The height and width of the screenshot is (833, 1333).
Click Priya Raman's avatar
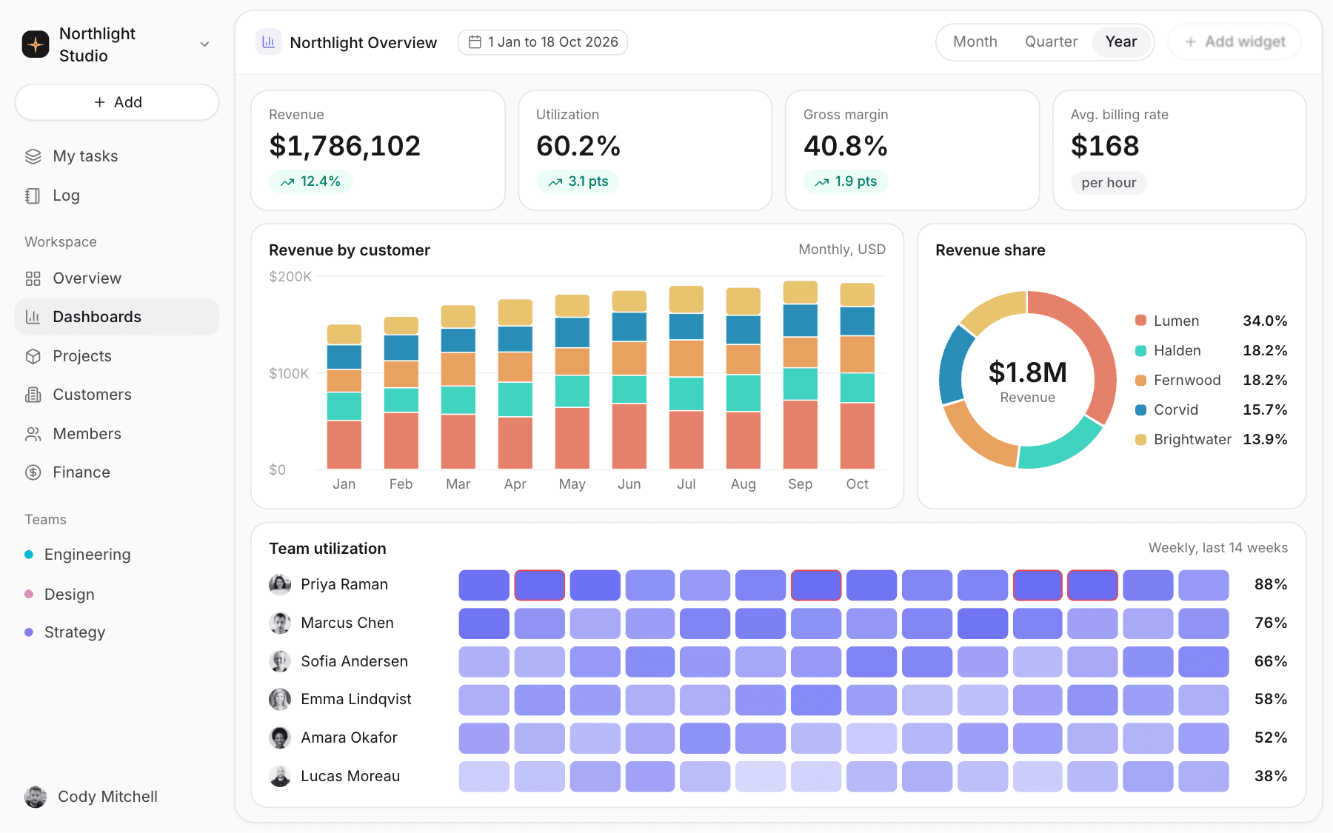[280, 585]
